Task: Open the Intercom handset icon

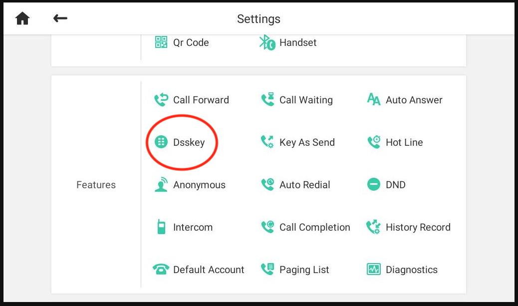Action: coord(161,227)
